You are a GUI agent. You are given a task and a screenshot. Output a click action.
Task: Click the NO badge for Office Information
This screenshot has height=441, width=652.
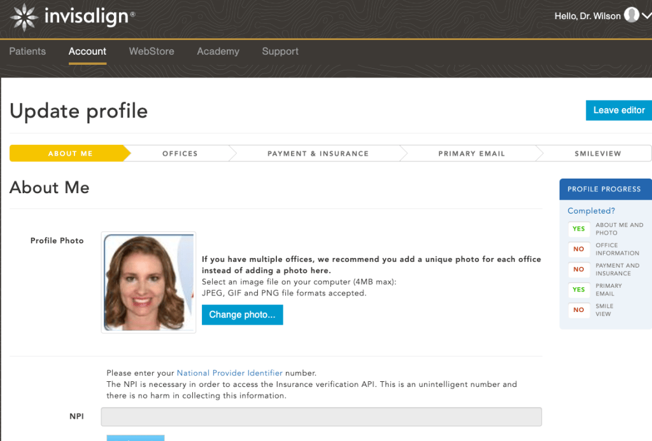(578, 249)
